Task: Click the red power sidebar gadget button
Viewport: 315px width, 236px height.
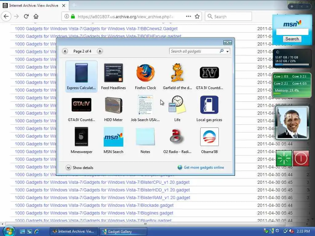Action: coord(301,158)
